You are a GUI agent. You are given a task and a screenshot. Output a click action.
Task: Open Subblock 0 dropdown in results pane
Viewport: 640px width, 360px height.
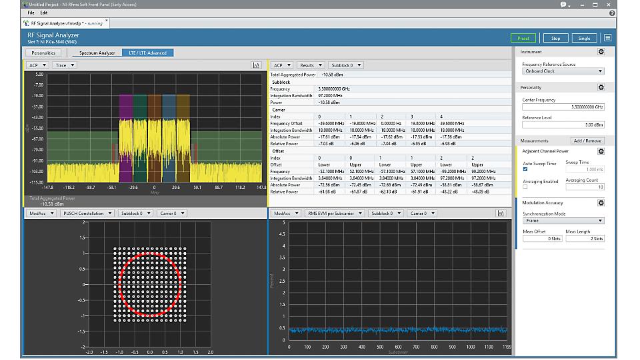(x=346, y=65)
